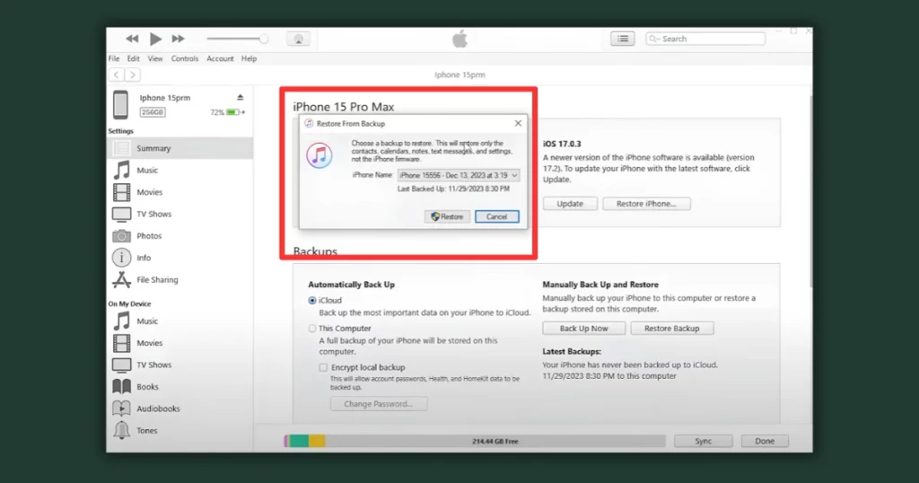Click the Change Password... button

tap(379, 404)
